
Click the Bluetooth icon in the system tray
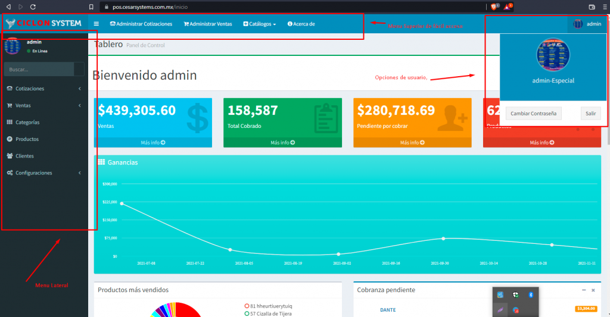click(x=531, y=295)
